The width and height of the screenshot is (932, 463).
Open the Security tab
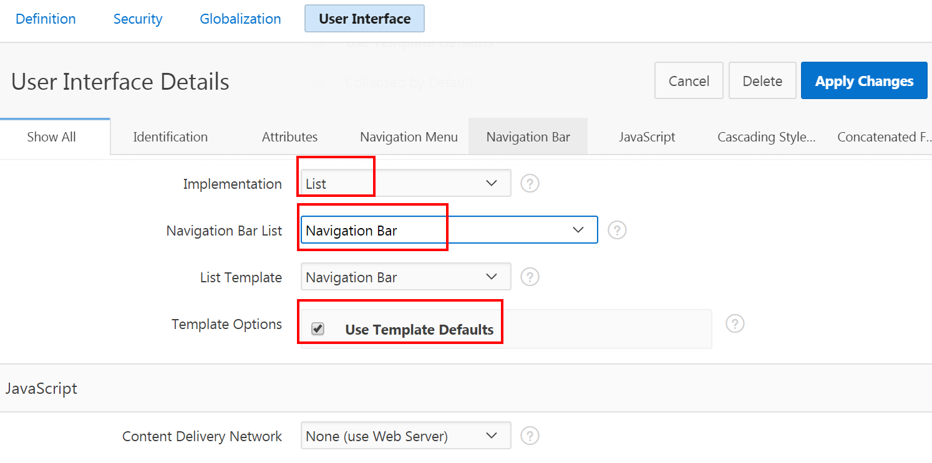(x=137, y=19)
